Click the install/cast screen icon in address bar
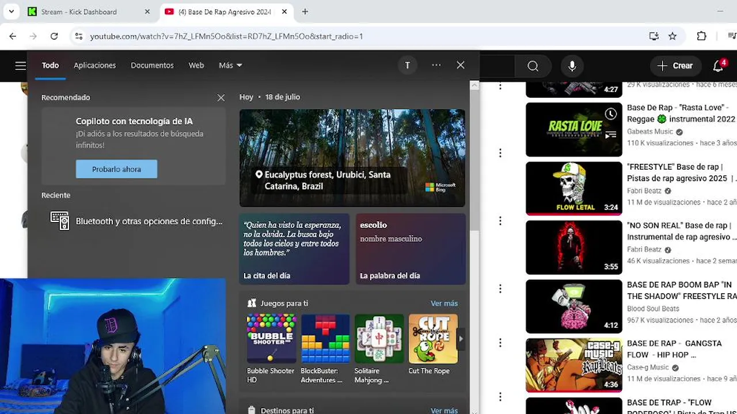 coord(654,36)
